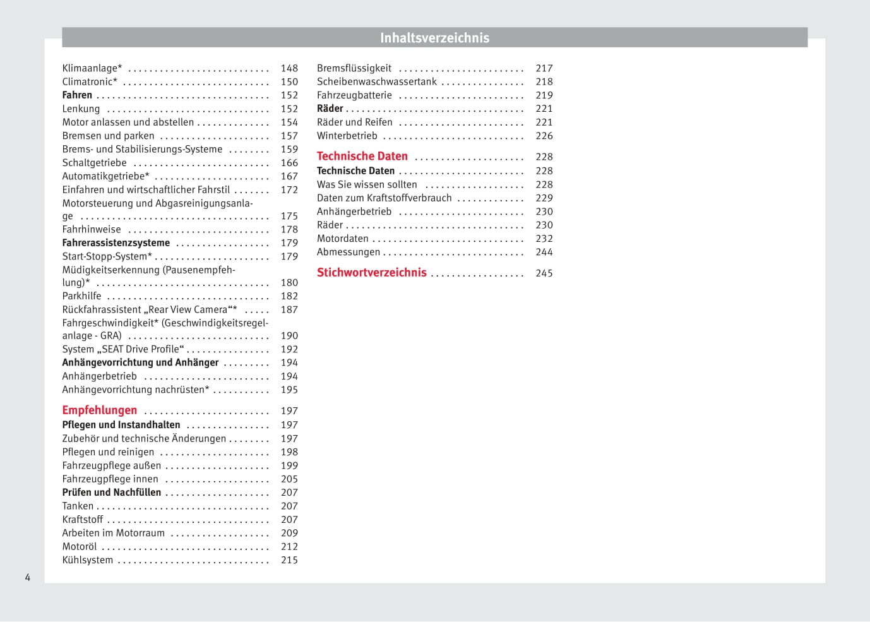Jump to Anhängevorrichtung und Anhänger heading
Image resolution: width=870 pixels, height=622 pixels.
140,362
